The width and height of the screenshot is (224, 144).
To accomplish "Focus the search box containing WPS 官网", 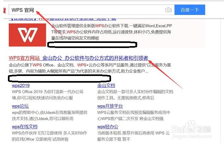I will (92, 10).
